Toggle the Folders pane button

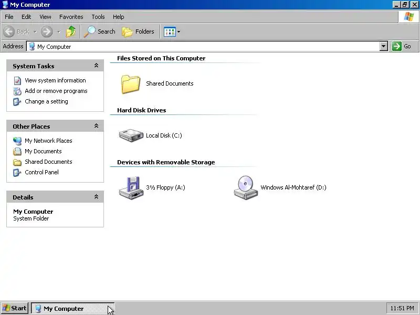coord(138,31)
